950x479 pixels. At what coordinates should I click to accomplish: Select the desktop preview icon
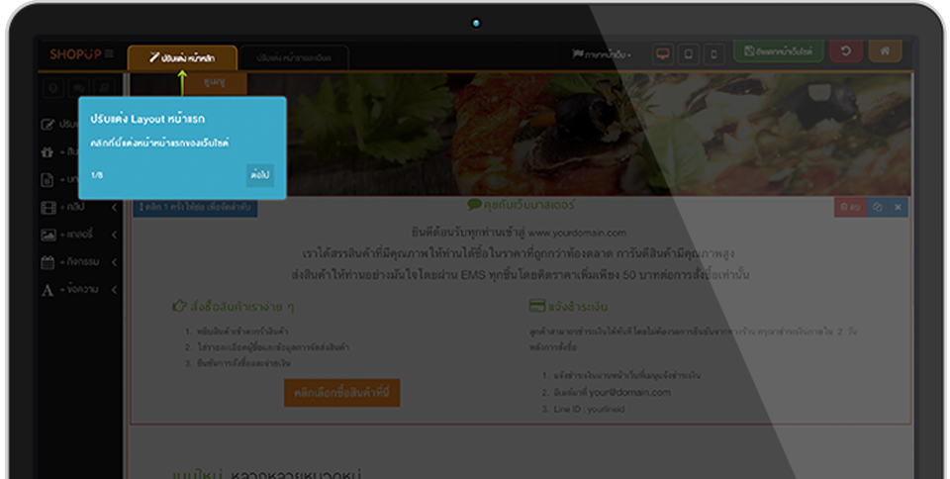[x=663, y=53]
